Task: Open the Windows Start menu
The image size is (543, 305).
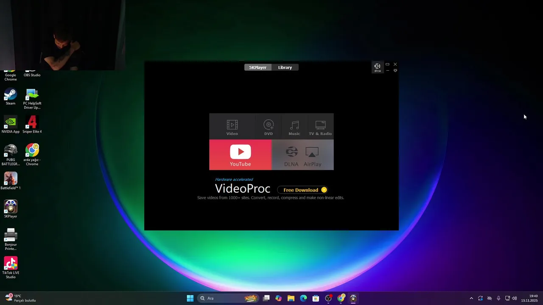Action: (x=190, y=298)
